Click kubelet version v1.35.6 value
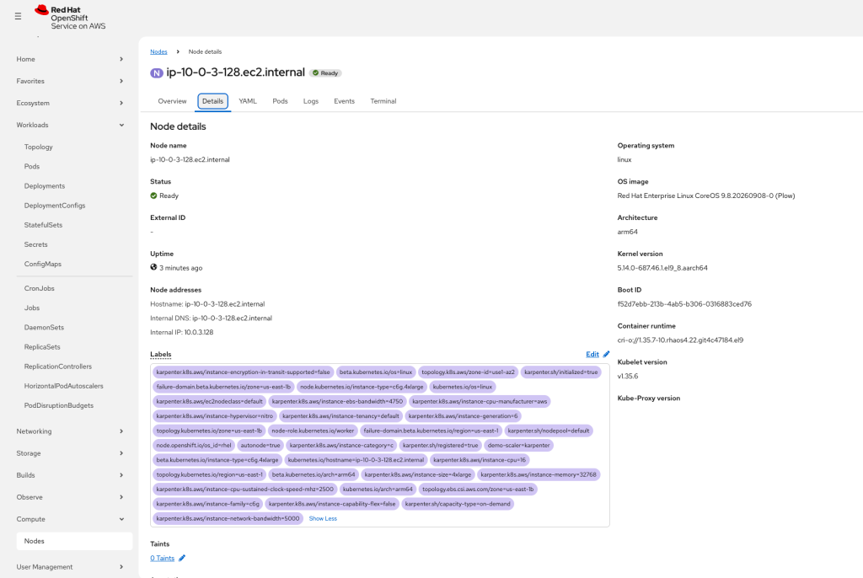Viewport: 863px width, 578px height. point(627,377)
